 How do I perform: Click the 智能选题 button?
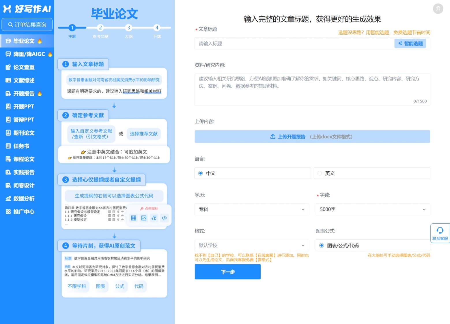[x=410, y=44]
